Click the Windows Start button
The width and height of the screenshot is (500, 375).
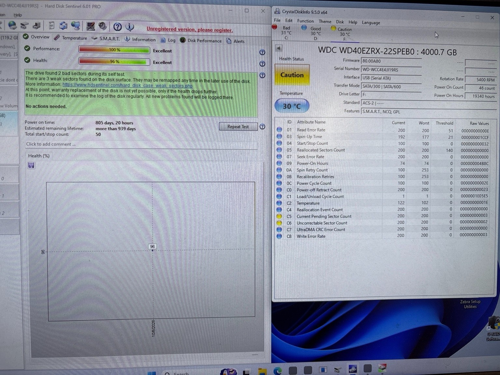coord(152,373)
